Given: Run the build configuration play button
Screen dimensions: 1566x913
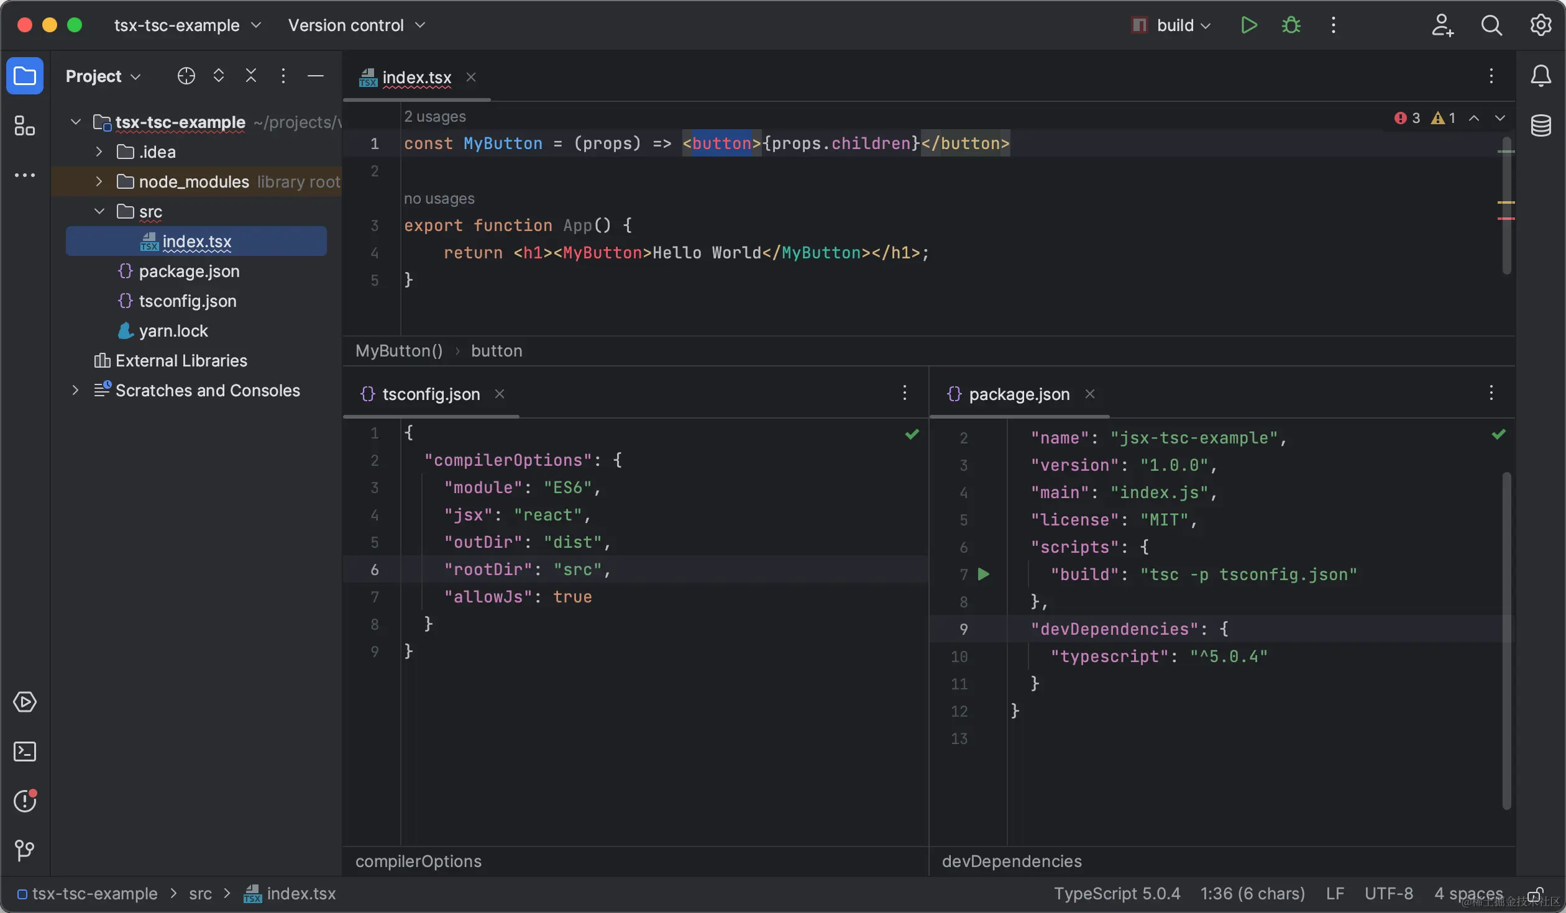Looking at the screenshot, I should coord(1248,25).
